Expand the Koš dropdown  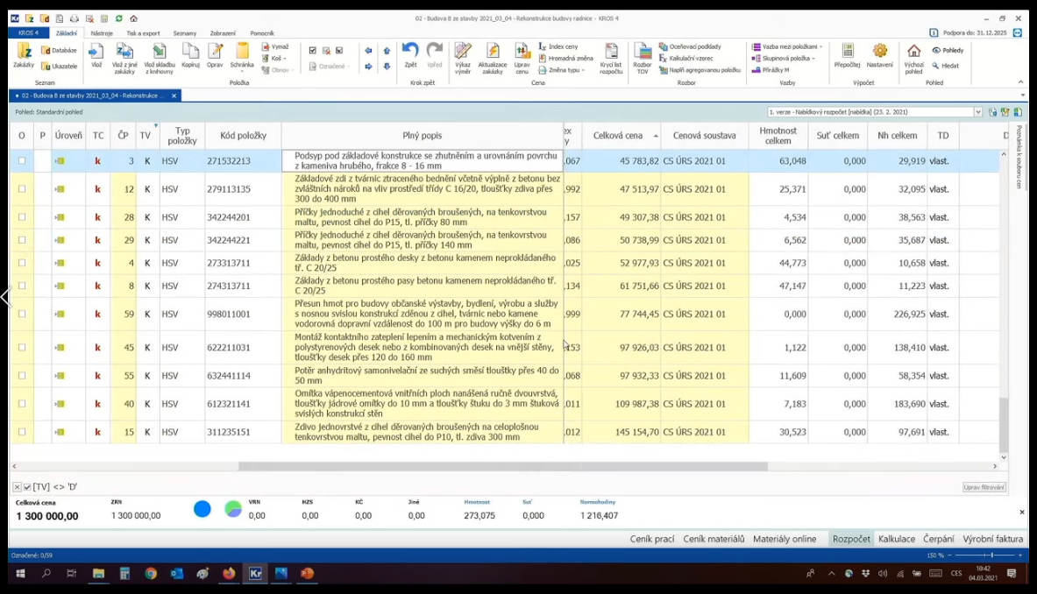pos(285,58)
